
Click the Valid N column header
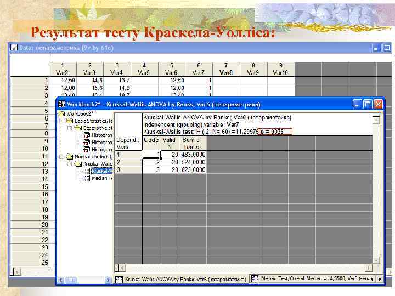(170, 143)
